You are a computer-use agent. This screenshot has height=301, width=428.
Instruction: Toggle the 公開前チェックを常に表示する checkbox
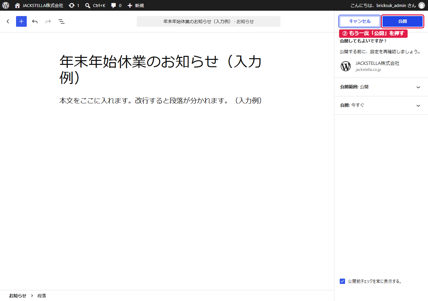coord(342,281)
